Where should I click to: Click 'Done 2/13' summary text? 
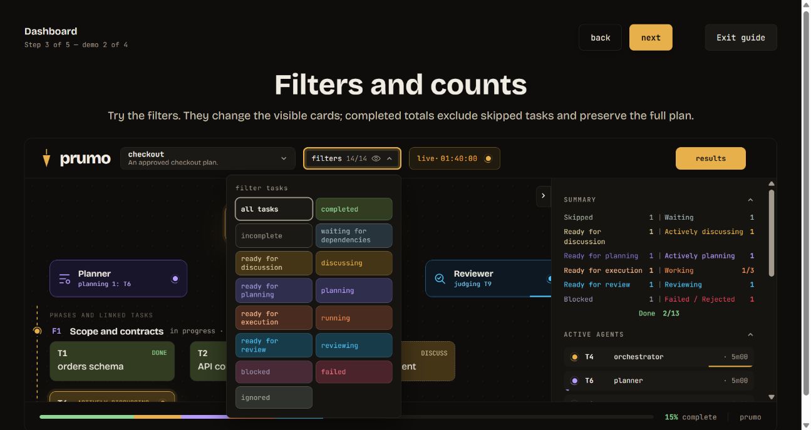tap(659, 313)
